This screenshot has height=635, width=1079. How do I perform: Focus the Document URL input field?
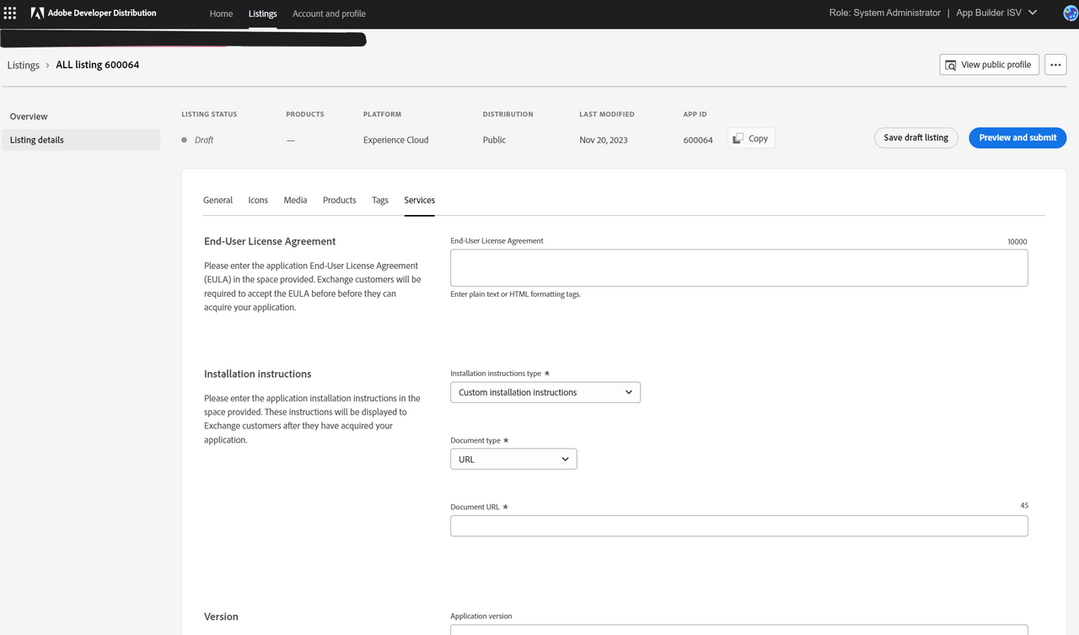[x=739, y=526]
